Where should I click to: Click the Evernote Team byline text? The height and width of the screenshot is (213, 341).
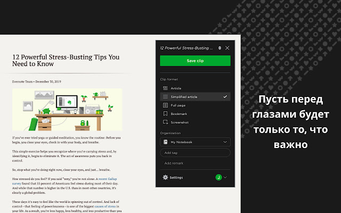pyautogui.click(x=22, y=81)
